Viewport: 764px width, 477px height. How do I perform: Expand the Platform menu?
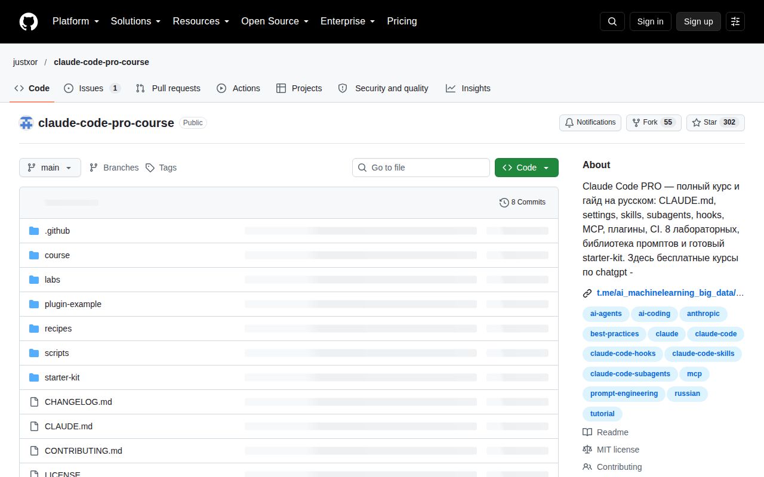[76, 21]
